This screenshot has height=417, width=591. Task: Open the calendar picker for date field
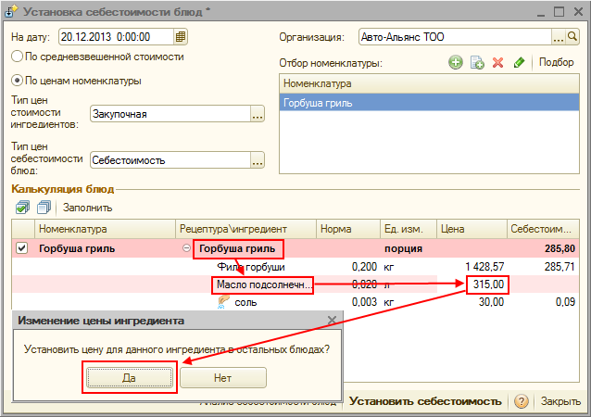pyautogui.click(x=181, y=37)
